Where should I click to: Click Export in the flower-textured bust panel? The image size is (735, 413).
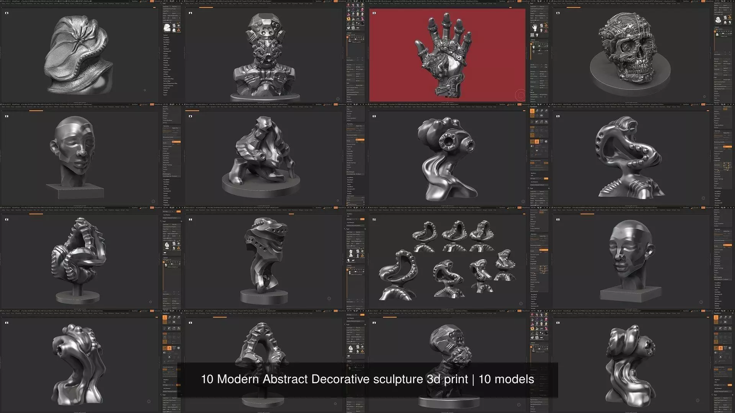coord(165,95)
